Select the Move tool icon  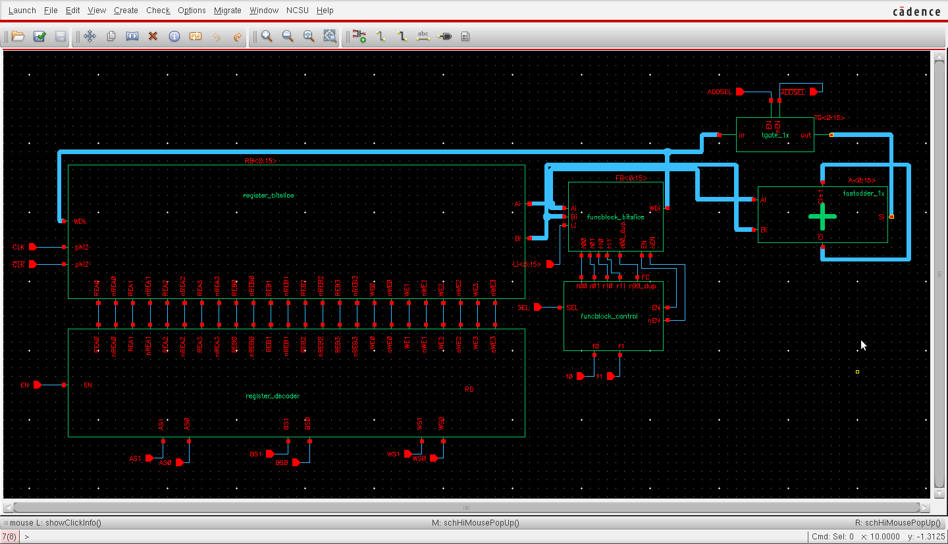click(x=90, y=36)
